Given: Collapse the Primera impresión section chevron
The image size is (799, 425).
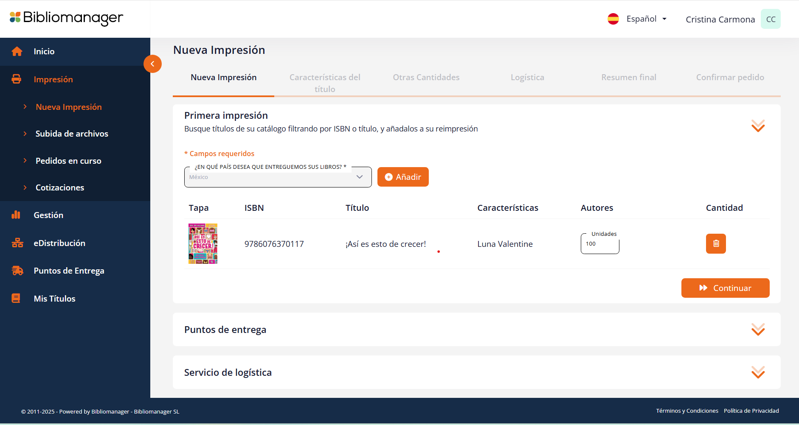Looking at the screenshot, I should (758, 126).
